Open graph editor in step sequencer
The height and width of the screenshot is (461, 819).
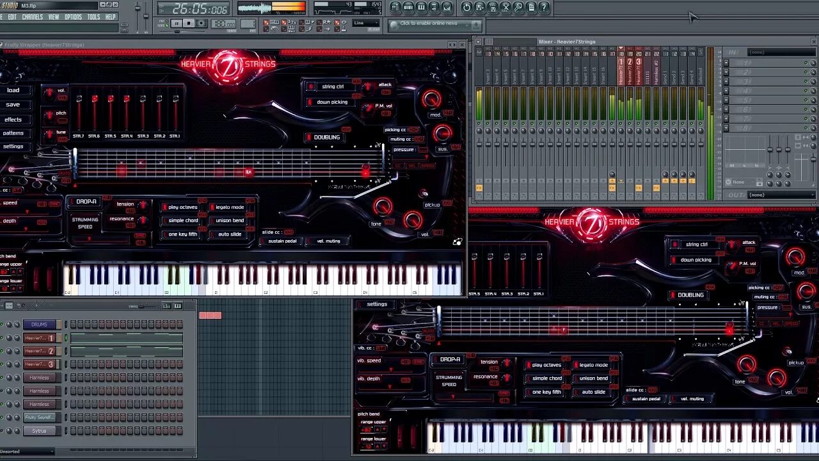(x=166, y=306)
